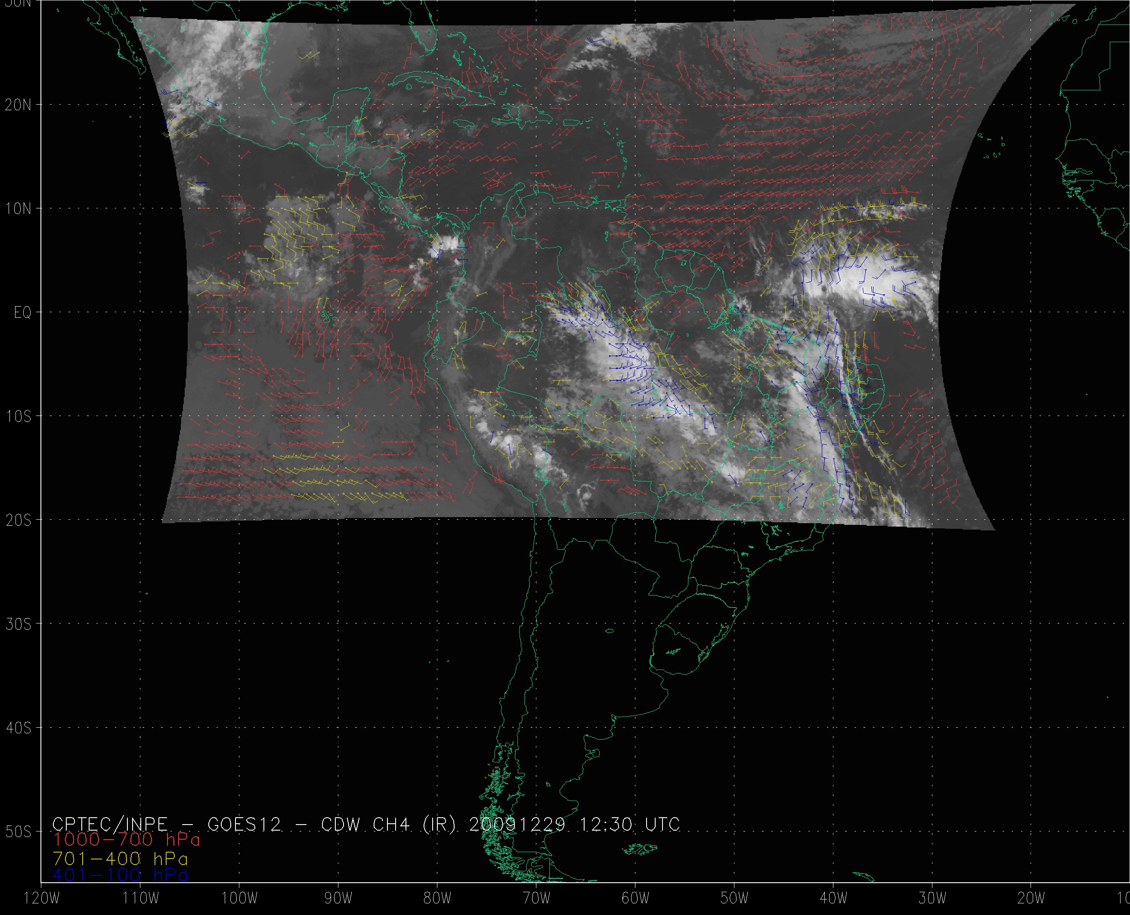Click the 100W longitude label

click(x=239, y=898)
